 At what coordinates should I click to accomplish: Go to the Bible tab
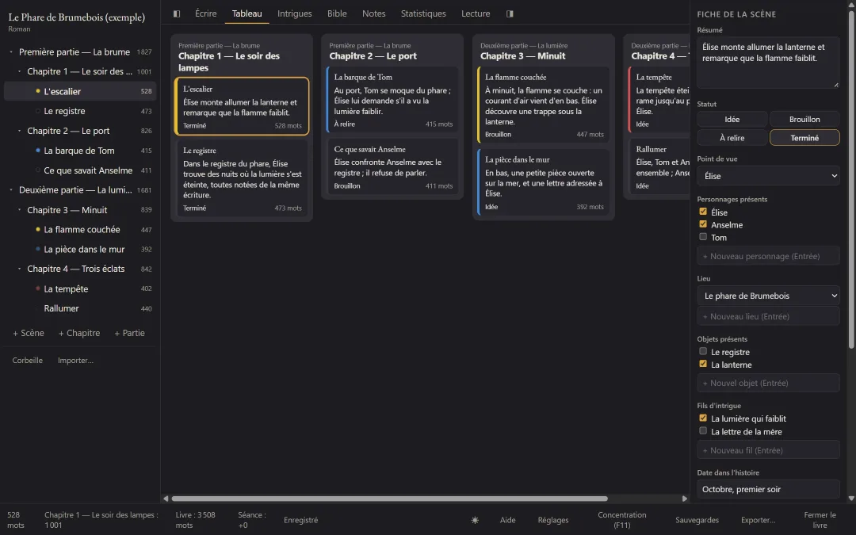click(337, 13)
